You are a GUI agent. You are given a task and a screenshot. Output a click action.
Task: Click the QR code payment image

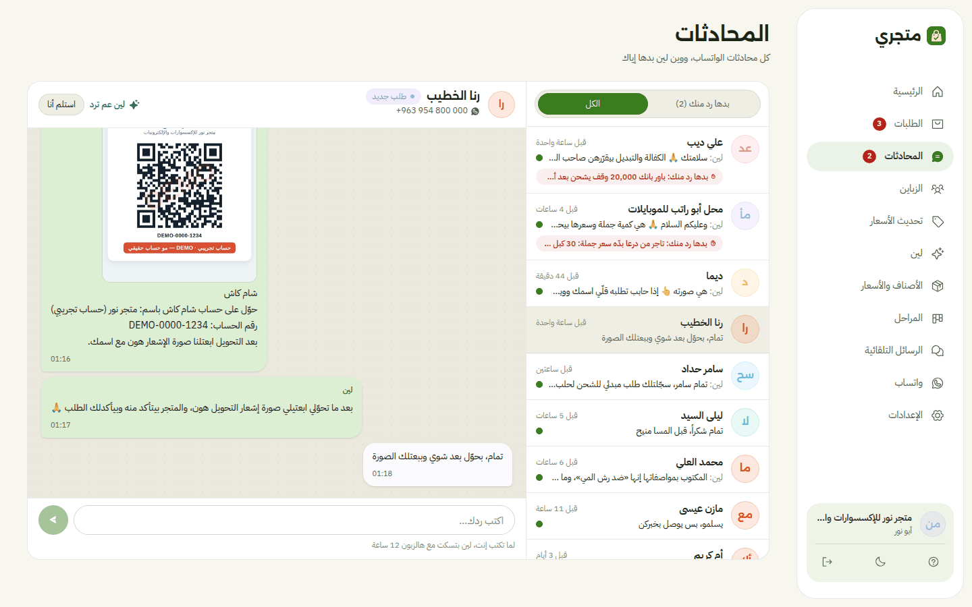click(x=180, y=185)
